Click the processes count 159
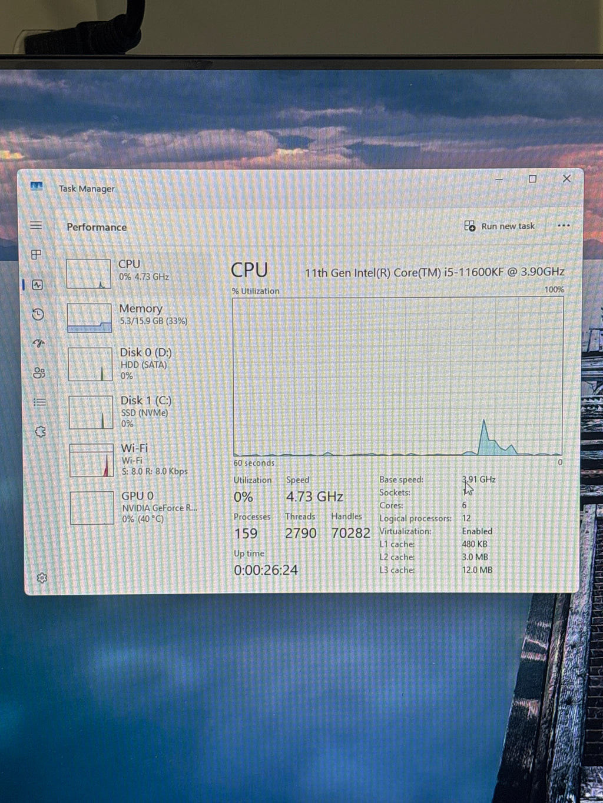 coord(246,534)
